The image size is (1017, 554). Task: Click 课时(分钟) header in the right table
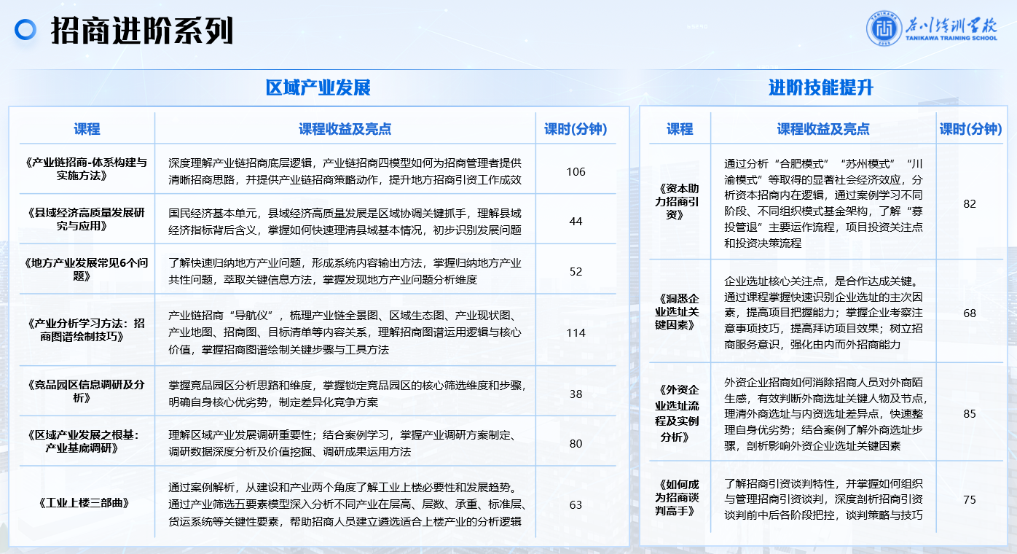(970, 129)
